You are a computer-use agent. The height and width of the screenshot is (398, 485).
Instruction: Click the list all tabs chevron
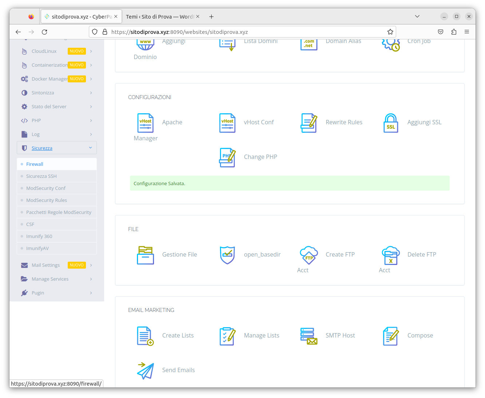pyautogui.click(x=417, y=16)
